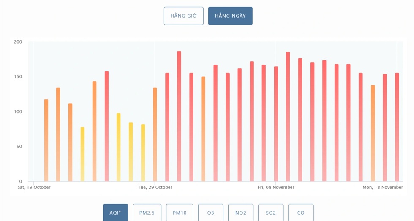Viewport: 414px width, 221px height.
Task: Select the HẰNG NGÀY daily view
Action: coord(230,16)
